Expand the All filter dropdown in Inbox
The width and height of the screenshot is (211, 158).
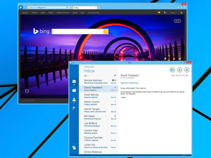(86, 76)
